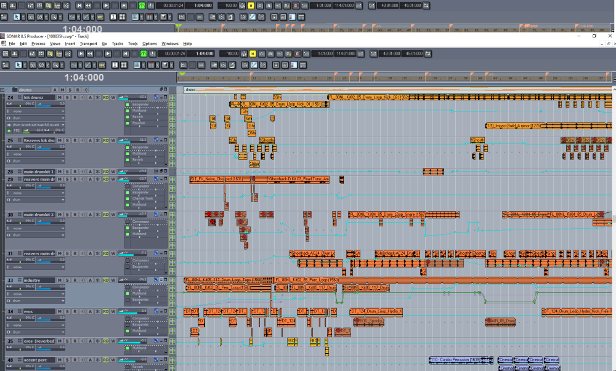Click the W automation write button on kik drumz
The image size is (616, 371).
tap(113, 97)
